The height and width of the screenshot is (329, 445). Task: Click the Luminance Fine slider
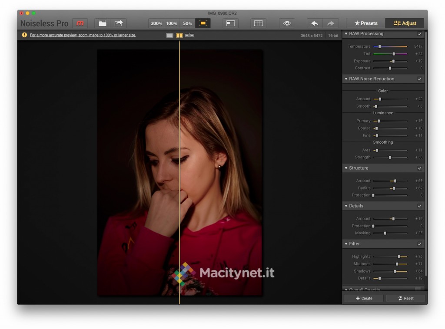pos(390,136)
